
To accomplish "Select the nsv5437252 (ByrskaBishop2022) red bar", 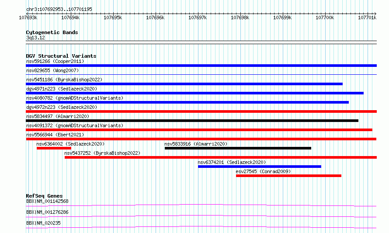I will coord(221,157).
